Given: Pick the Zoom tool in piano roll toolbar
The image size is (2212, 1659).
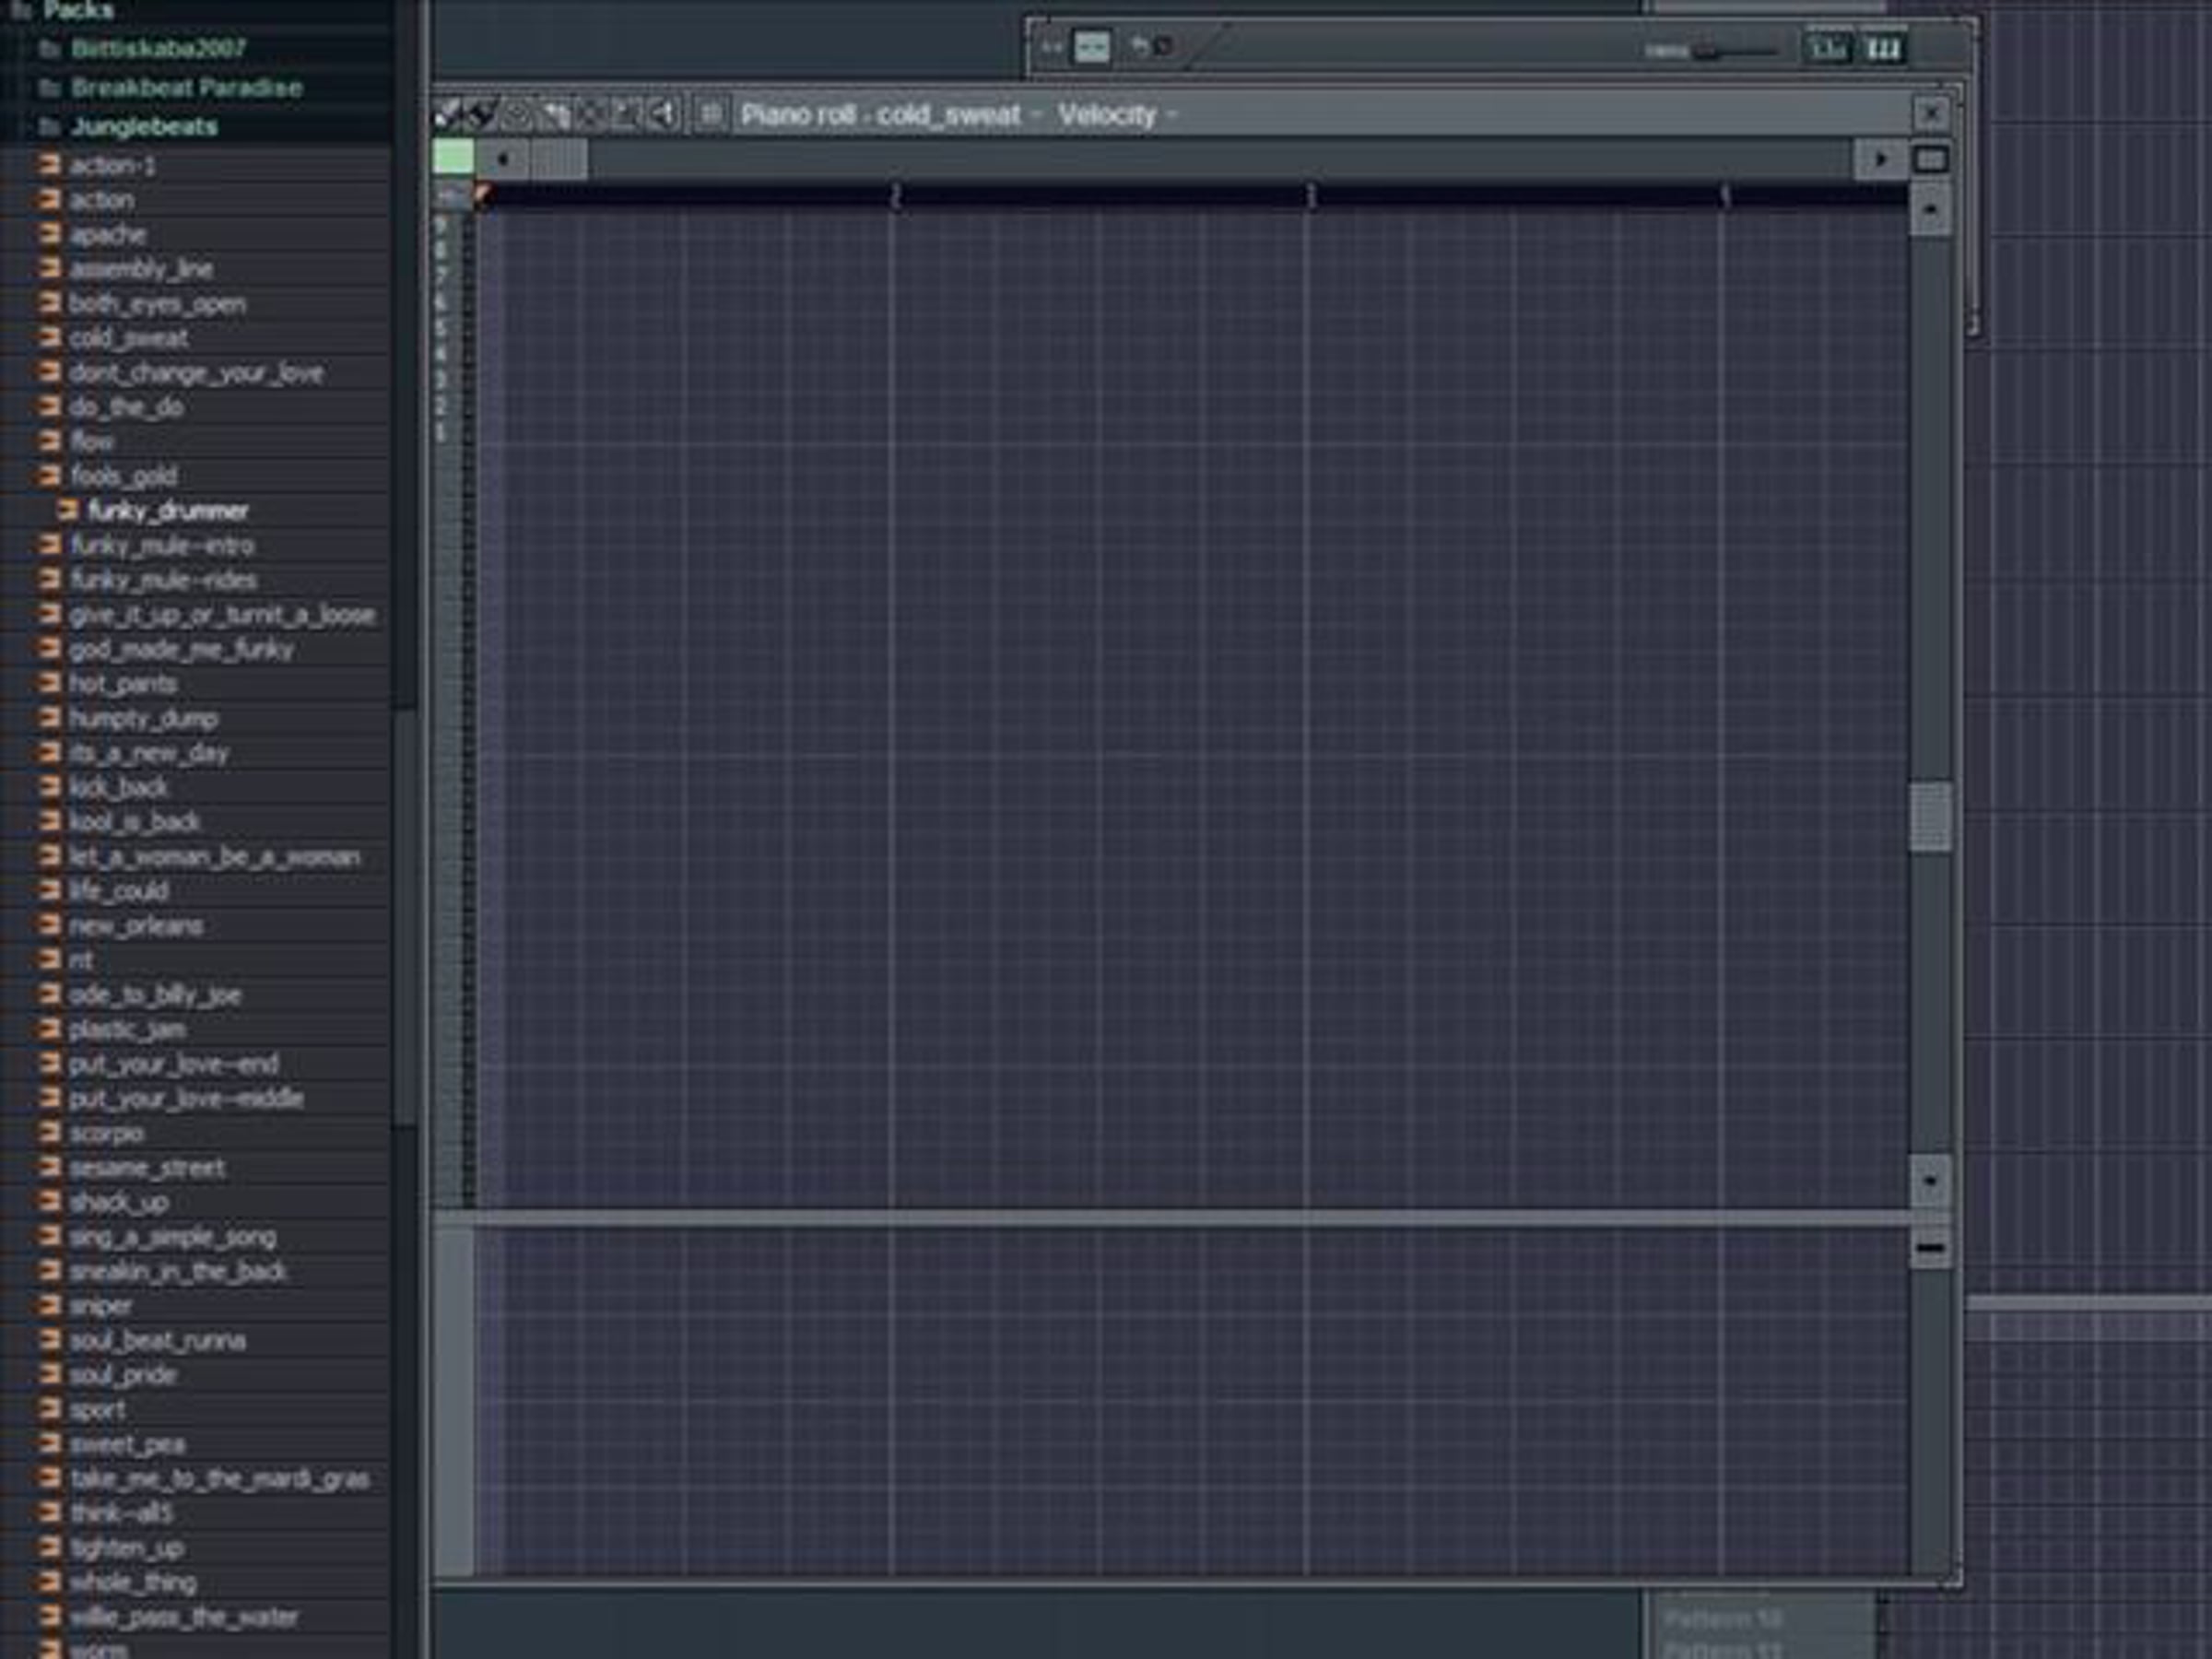Looking at the screenshot, I should pyautogui.click(x=626, y=115).
